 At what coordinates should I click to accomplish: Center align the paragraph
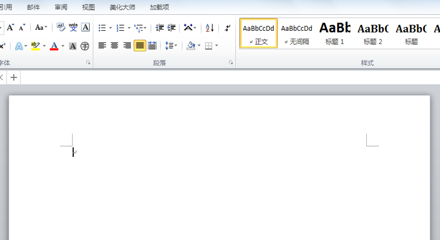click(x=114, y=46)
